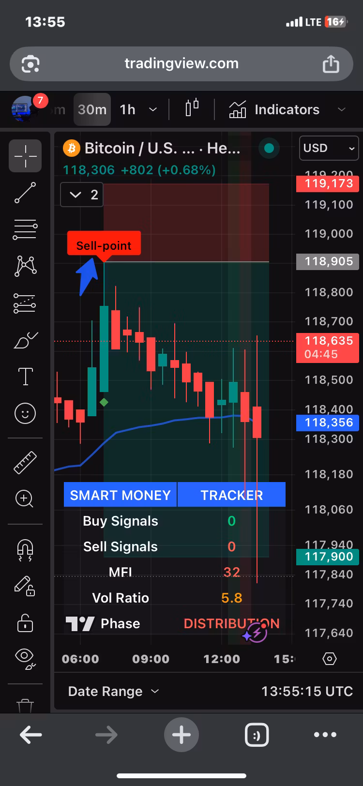Image resolution: width=363 pixels, height=786 pixels.
Task: Click the blue 118,356 price label
Action: (327, 423)
